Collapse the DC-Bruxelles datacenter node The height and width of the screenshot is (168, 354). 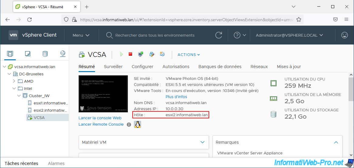pyautogui.click(x=9, y=74)
